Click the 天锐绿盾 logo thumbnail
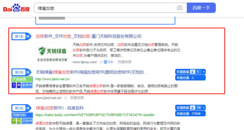The height and width of the screenshot is (130, 244). [x=52, y=54]
